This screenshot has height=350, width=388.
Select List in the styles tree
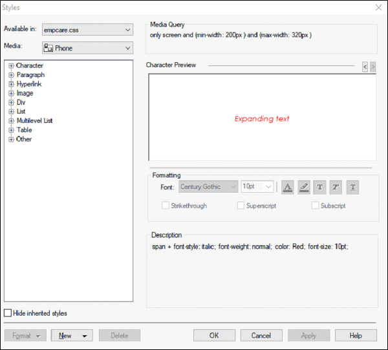coord(21,111)
